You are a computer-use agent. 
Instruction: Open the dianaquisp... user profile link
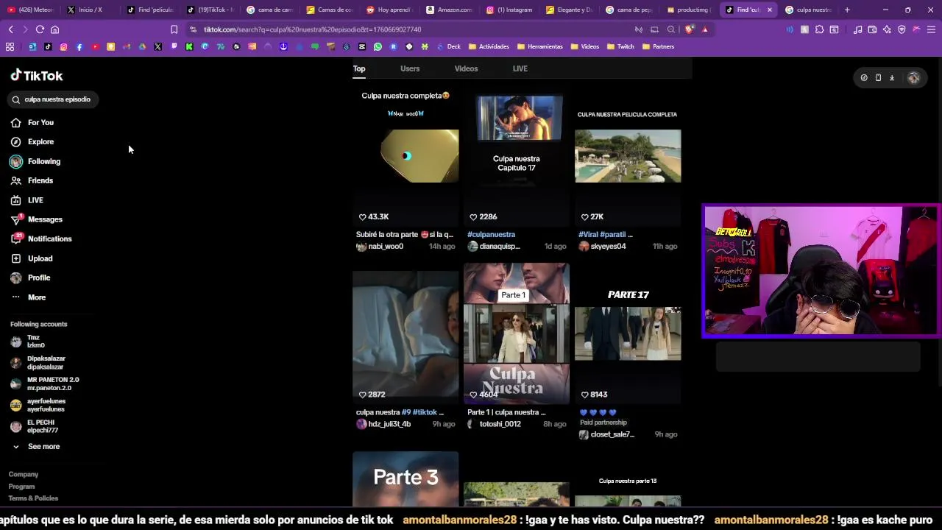coord(494,247)
